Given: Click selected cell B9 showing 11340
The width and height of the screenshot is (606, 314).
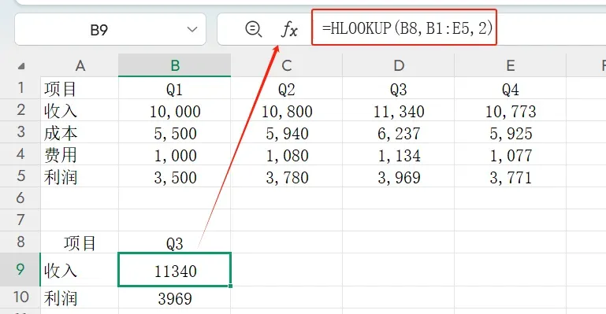Looking at the screenshot, I should click(175, 269).
